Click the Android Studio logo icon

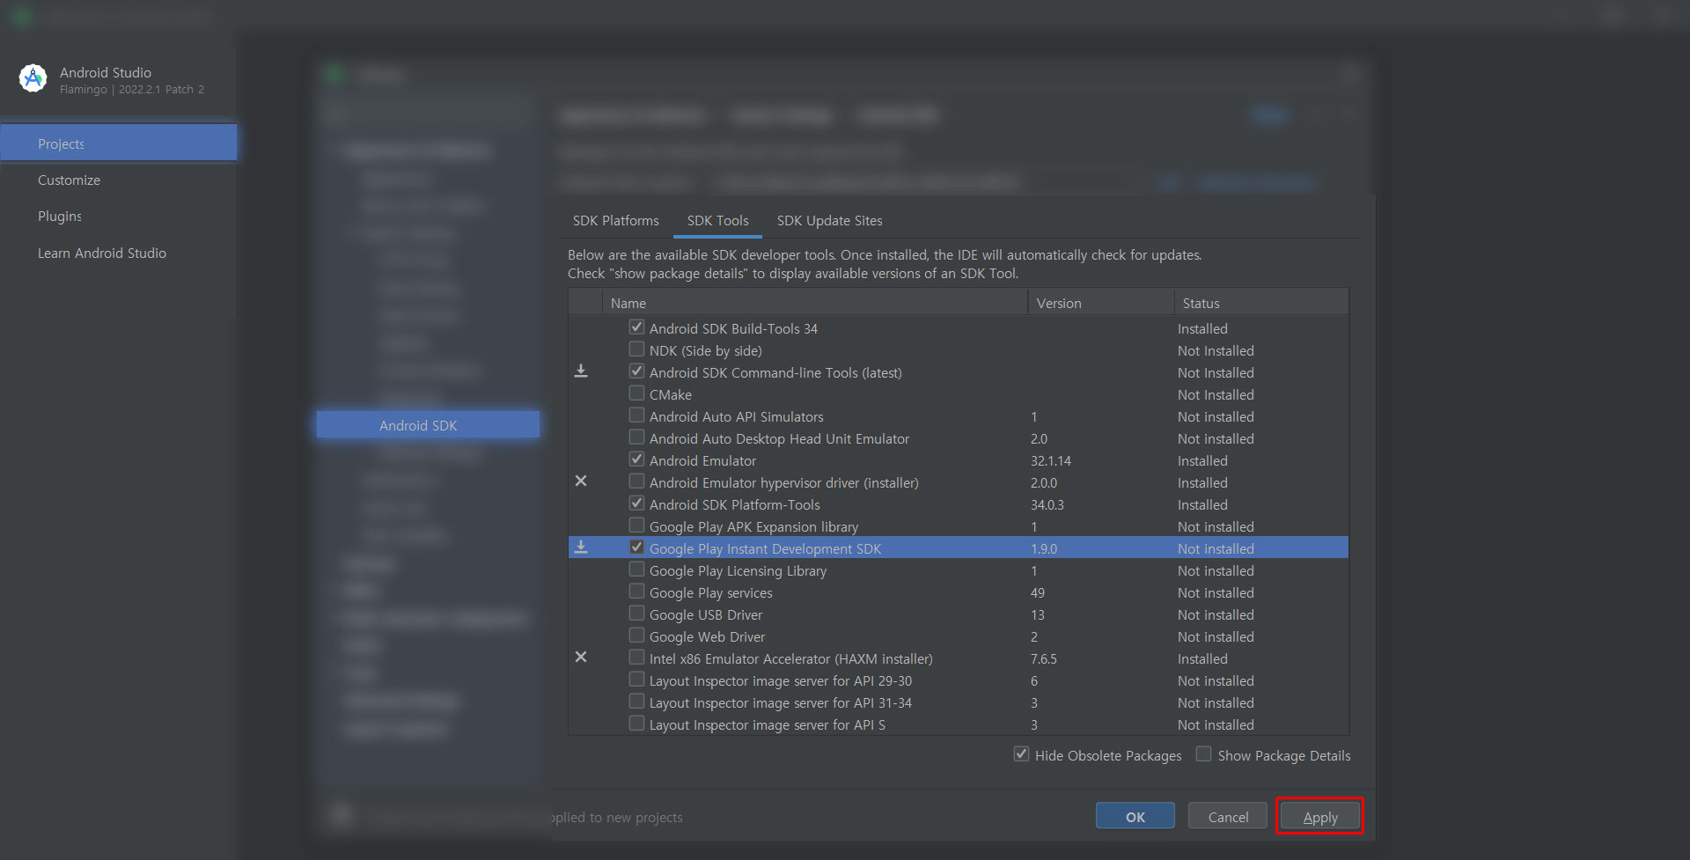[33, 78]
